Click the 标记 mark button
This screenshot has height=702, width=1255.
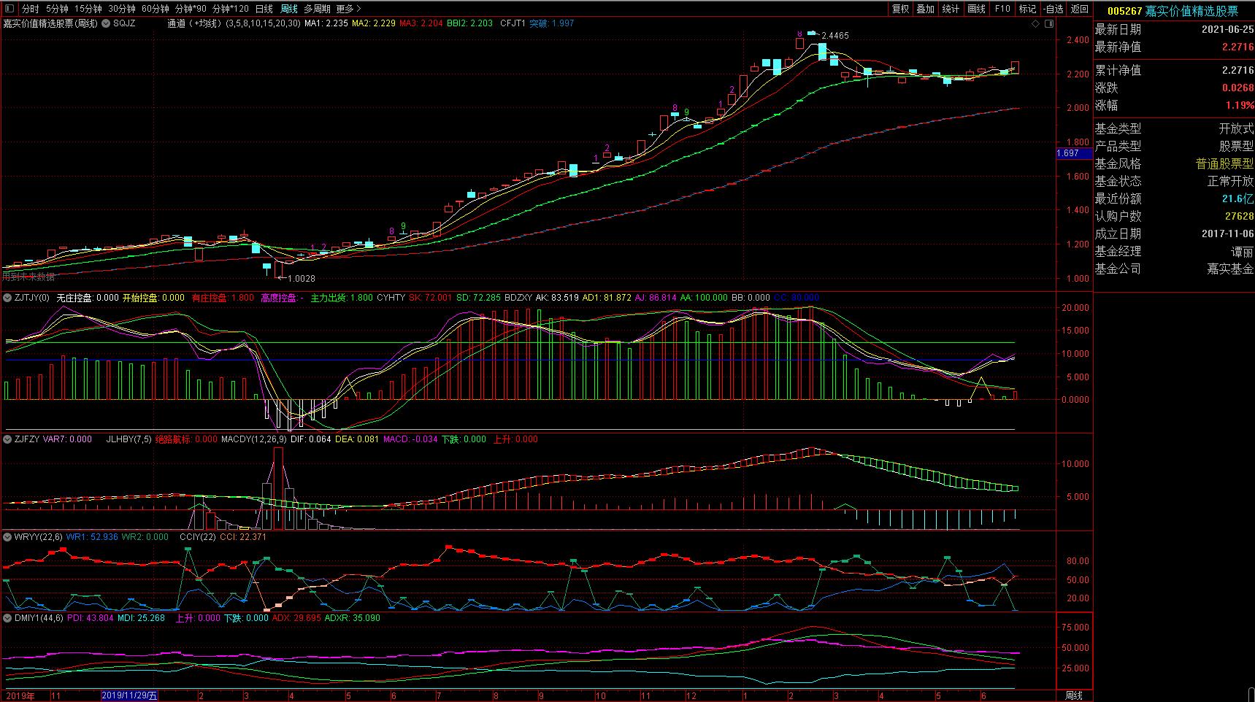(x=1027, y=9)
